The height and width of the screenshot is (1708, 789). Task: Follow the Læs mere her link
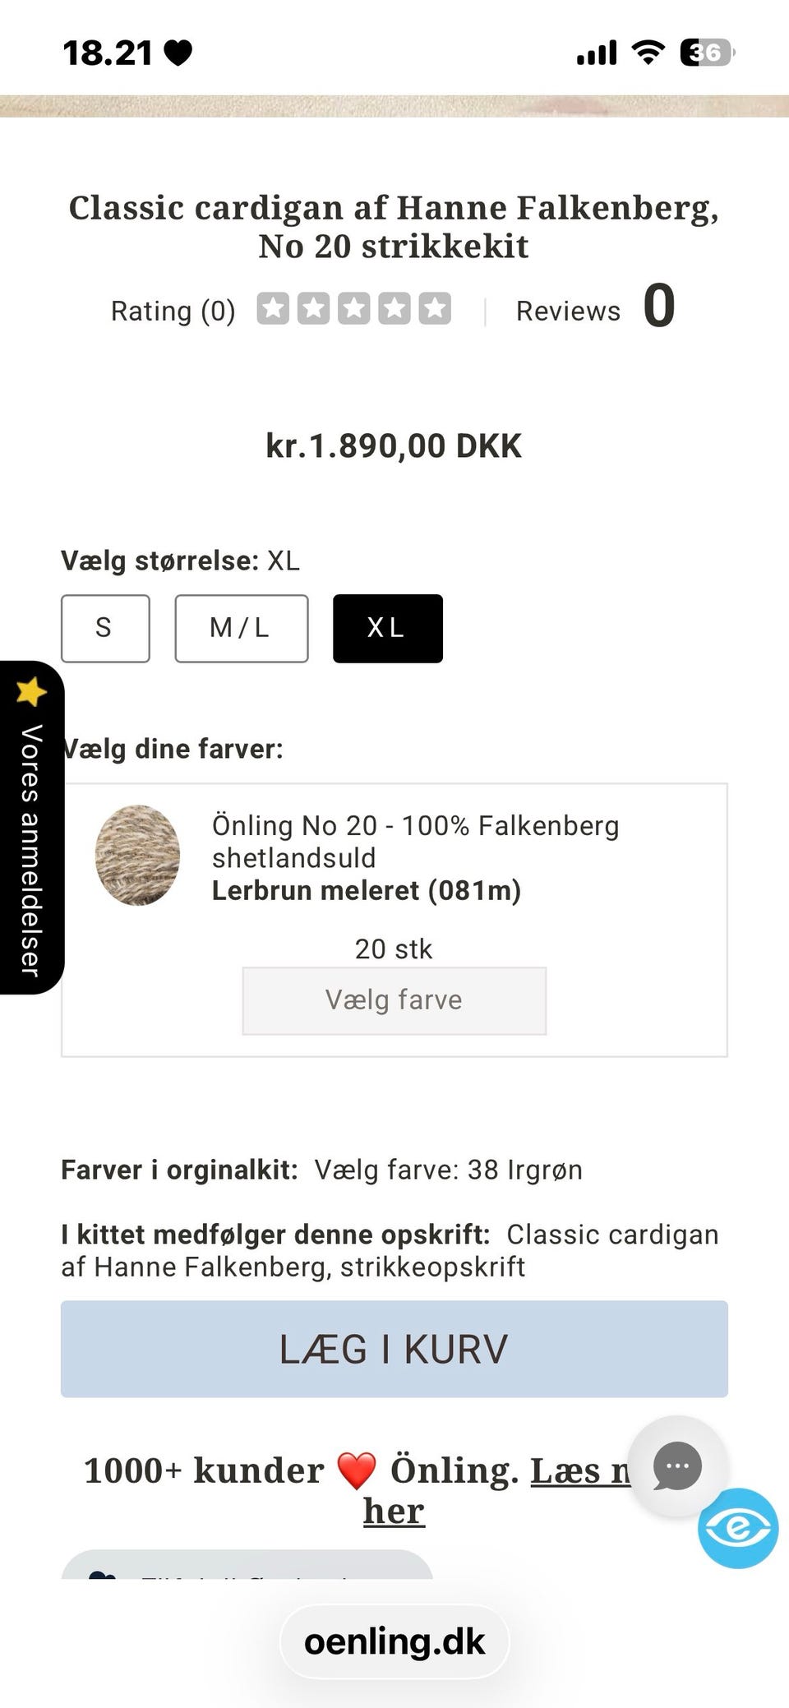click(394, 1511)
